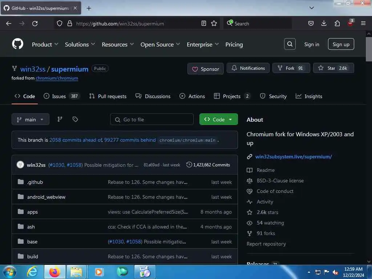Fork the repository button
The width and height of the screenshot is (372, 279).
pos(291,68)
